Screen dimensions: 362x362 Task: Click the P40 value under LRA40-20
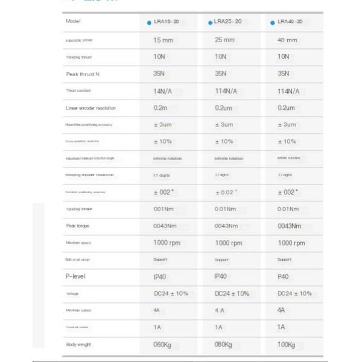point(285,276)
